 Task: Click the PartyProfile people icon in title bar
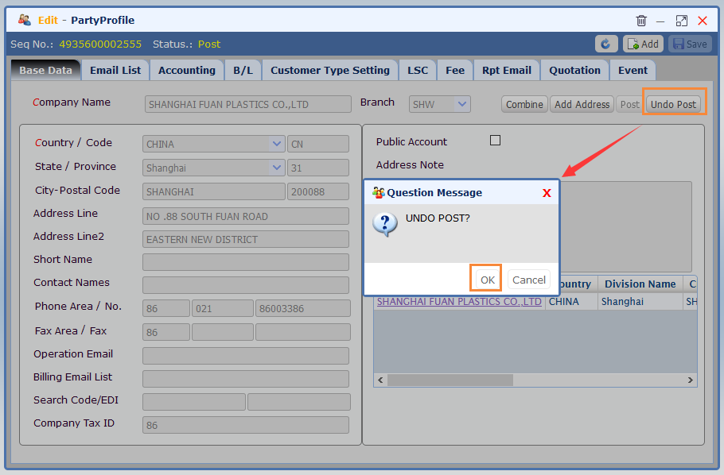pos(25,20)
